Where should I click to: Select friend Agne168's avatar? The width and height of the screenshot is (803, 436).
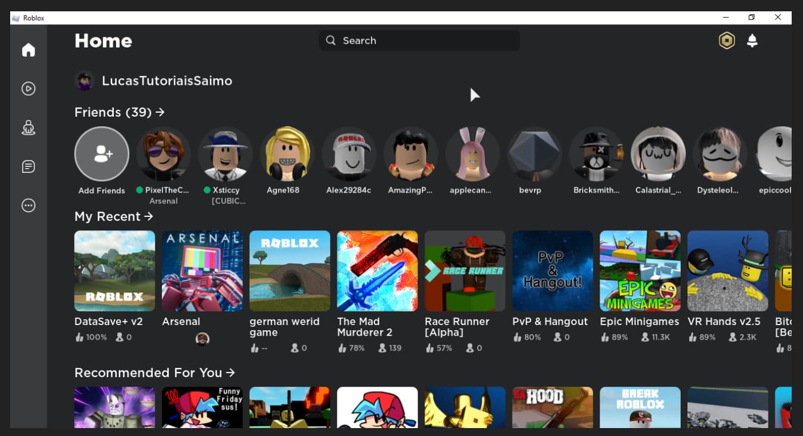287,153
